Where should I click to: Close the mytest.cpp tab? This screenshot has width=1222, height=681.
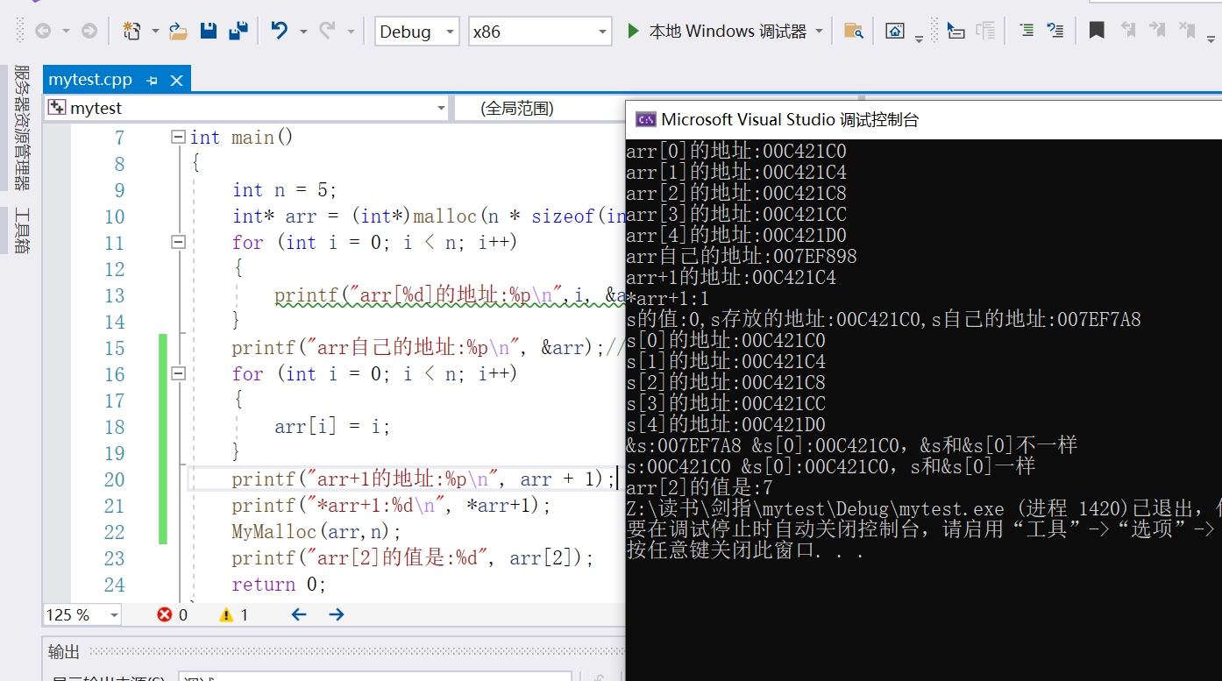(x=176, y=81)
